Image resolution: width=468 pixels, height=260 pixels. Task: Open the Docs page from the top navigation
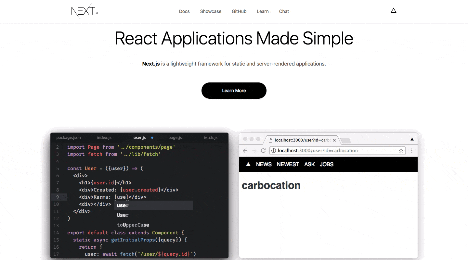tap(184, 11)
